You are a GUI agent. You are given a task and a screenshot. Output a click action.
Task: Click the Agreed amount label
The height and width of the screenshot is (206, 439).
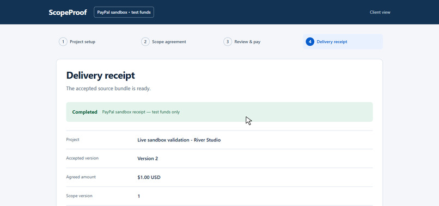81,177
